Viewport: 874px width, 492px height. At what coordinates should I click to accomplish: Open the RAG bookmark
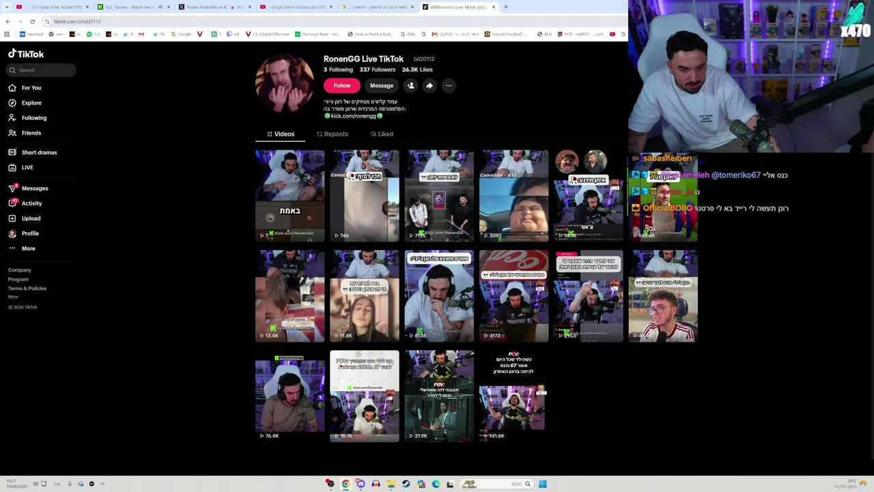tap(408, 34)
